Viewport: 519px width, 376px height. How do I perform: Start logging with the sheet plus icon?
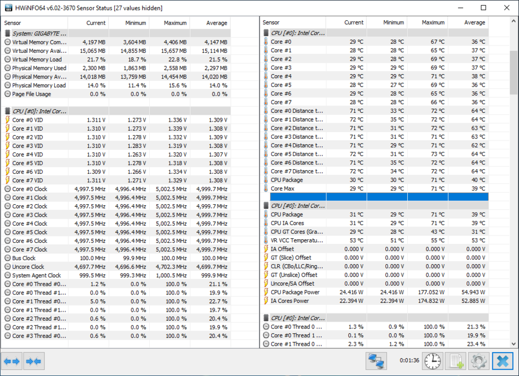point(456,361)
